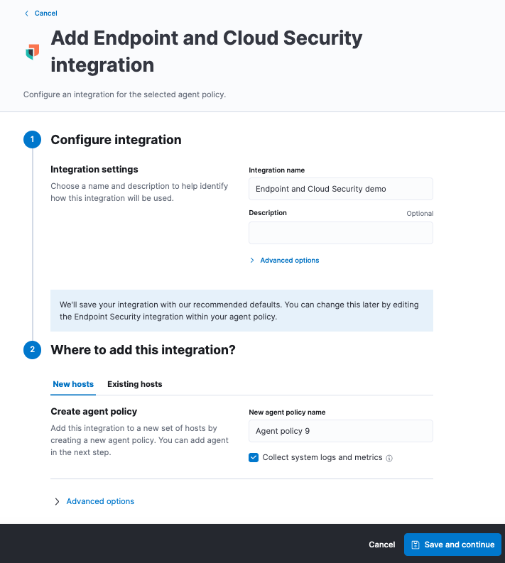Click the top-left Cancel link
The width and height of the screenshot is (505, 563).
45,13
